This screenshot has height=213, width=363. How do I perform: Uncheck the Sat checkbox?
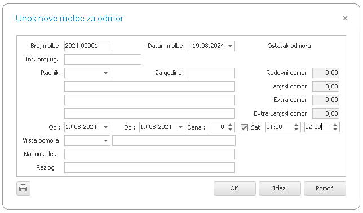244,127
